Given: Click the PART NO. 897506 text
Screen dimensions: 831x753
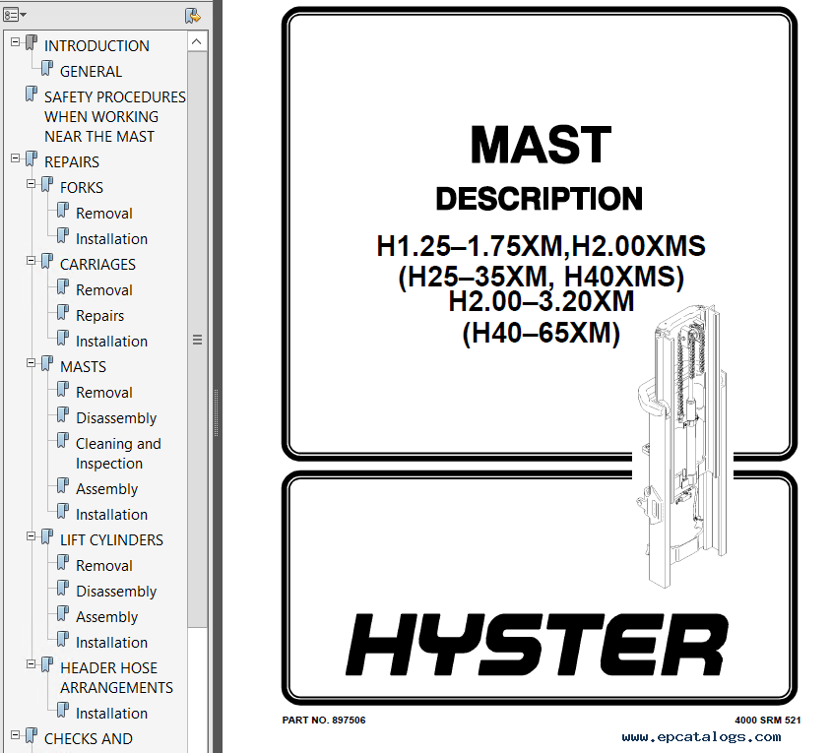Looking at the screenshot, I should [324, 721].
